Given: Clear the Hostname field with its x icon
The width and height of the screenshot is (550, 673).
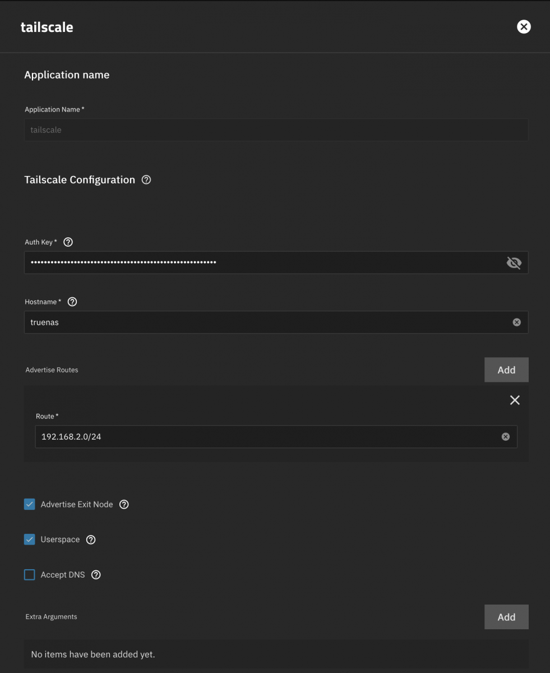Looking at the screenshot, I should (x=516, y=322).
